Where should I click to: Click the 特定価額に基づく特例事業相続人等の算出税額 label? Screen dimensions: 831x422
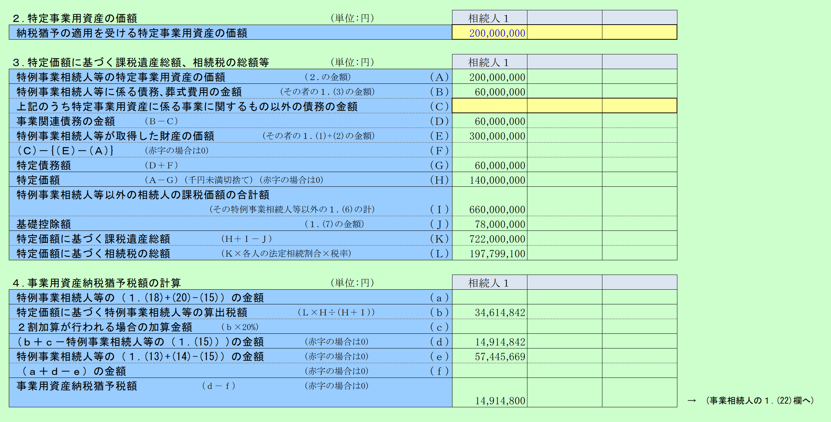(x=132, y=312)
